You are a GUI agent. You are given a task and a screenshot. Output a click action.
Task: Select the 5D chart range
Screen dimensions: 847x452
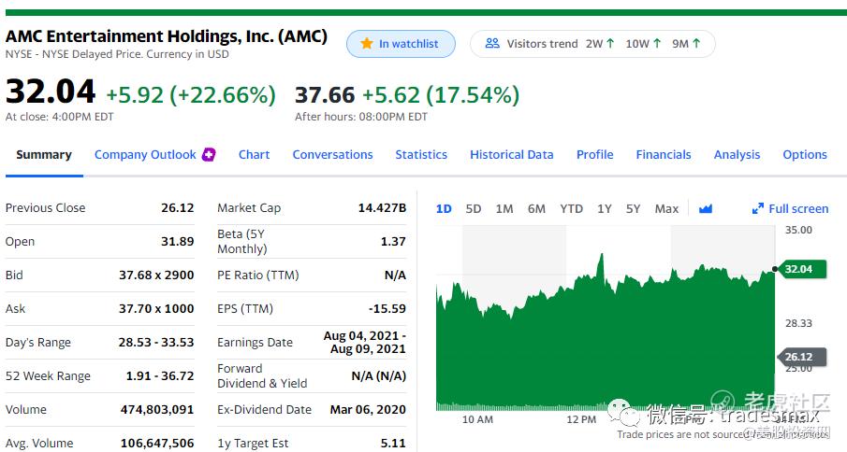(x=474, y=208)
